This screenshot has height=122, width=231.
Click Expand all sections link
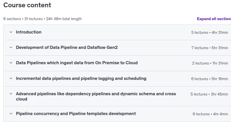[214, 19]
